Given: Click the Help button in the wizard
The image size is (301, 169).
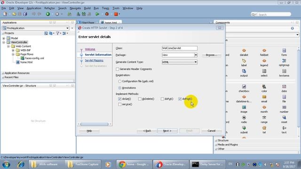Looking at the screenshot, I should pyautogui.click(x=89, y=131).
